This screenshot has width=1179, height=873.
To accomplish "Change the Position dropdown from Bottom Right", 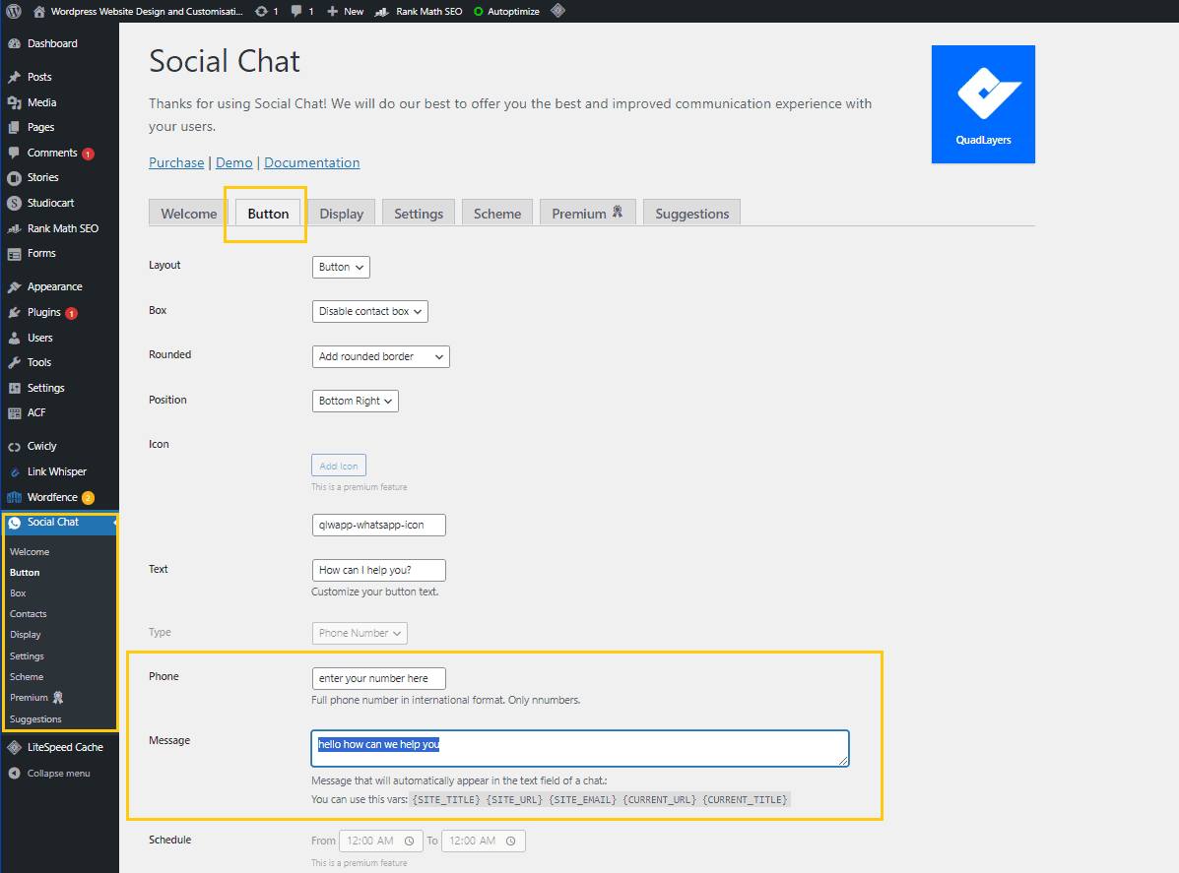I will tap(355, 401).
